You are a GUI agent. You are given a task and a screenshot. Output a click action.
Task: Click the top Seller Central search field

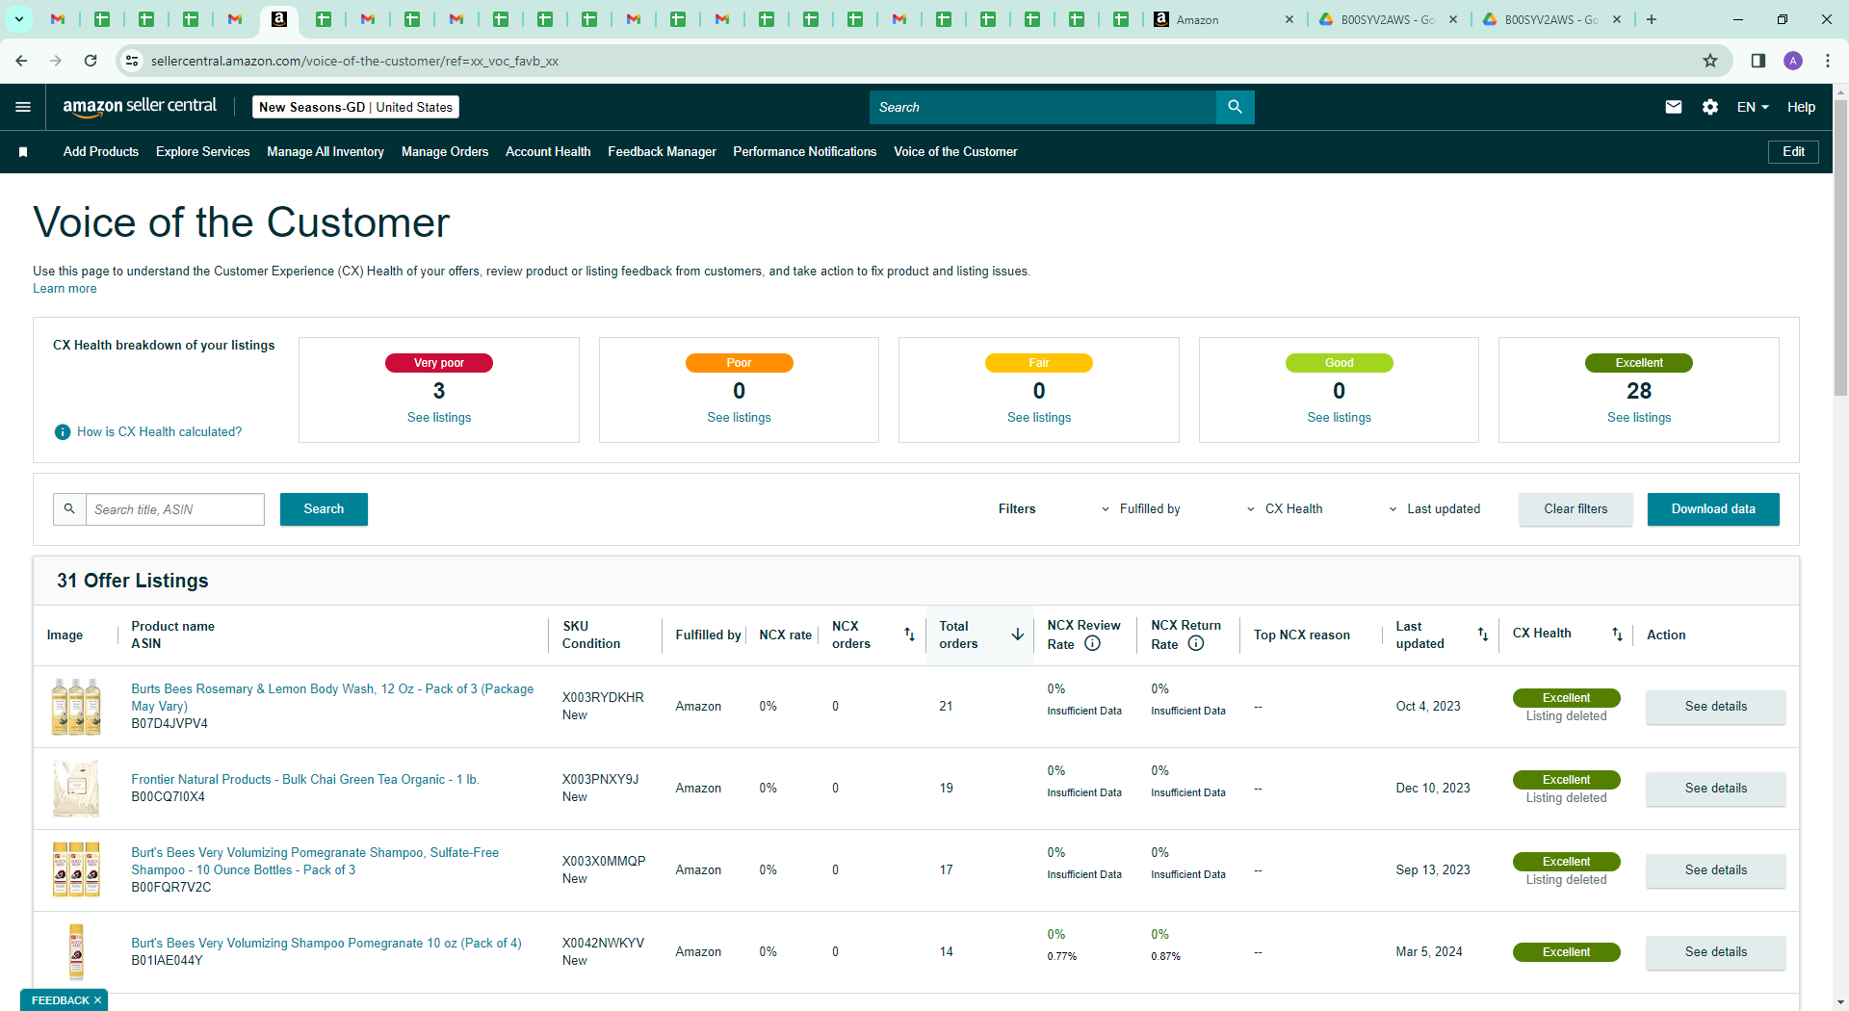tap(1043, 107)
